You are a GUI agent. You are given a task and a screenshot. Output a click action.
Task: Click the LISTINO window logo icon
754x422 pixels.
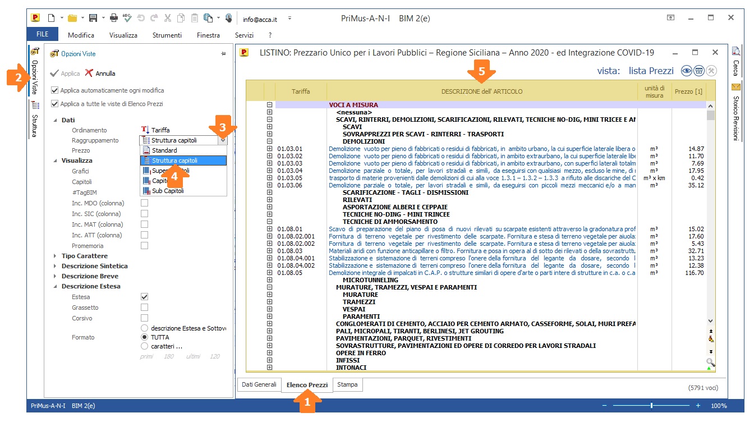point(244,53)
